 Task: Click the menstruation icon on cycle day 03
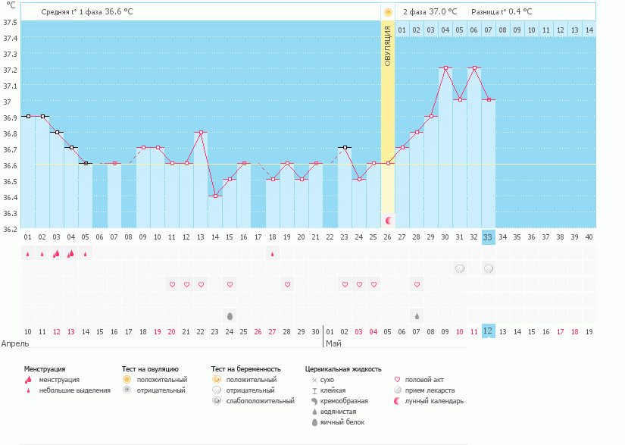pos(56,254)
